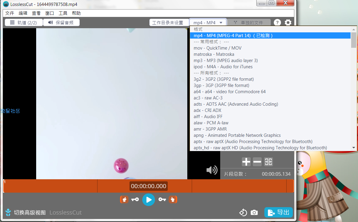Collapse the mp4 - MP4 format dropdown
The height and width of the screenshot is (222, 358).
click(x=208, y=23)
